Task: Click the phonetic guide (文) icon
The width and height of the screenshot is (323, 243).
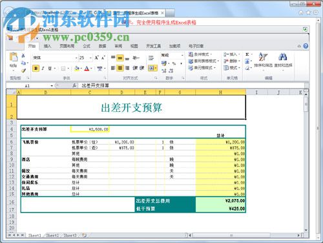Action: (99, 69)
